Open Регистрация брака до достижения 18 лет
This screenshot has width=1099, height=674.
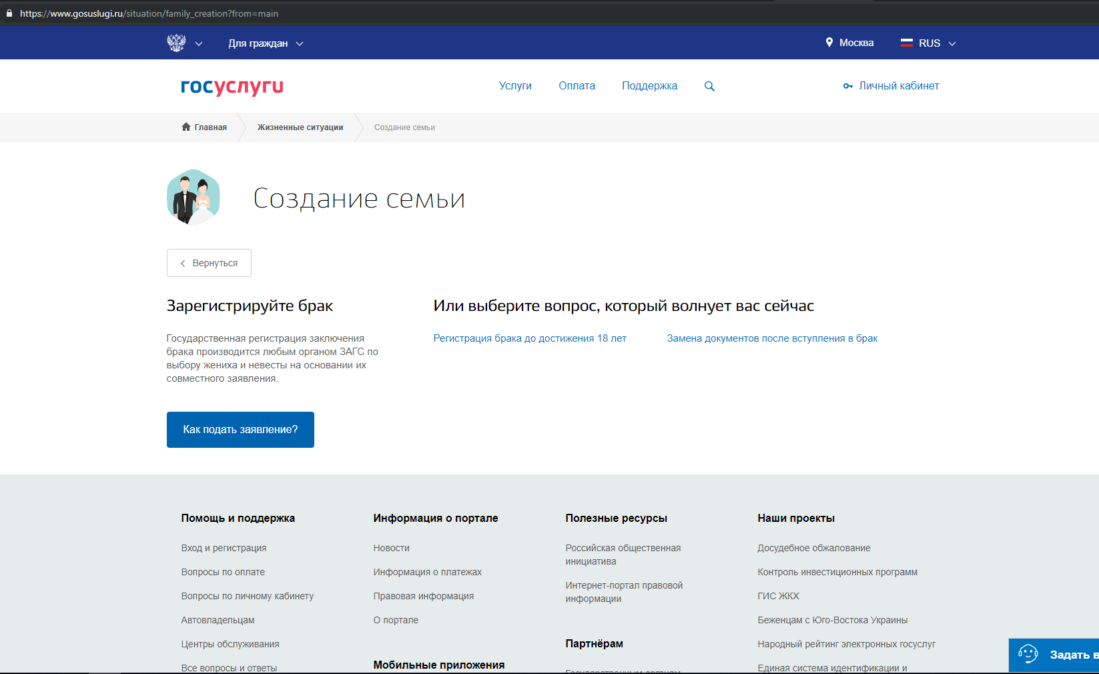coord(530,338)
